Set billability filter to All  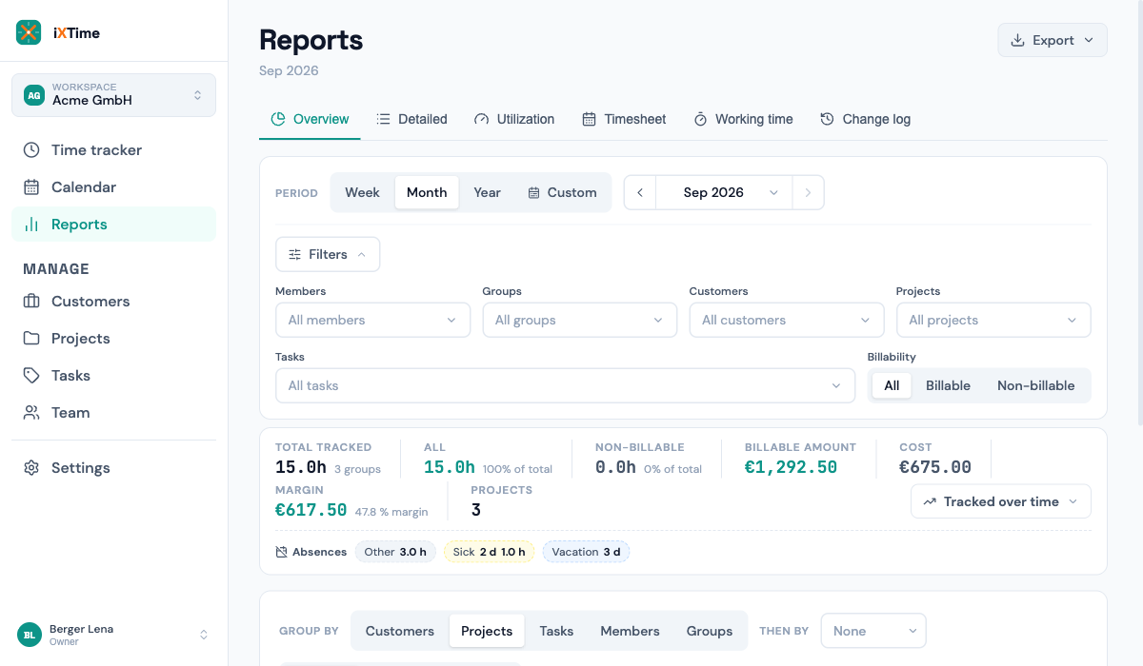[892, 385]
